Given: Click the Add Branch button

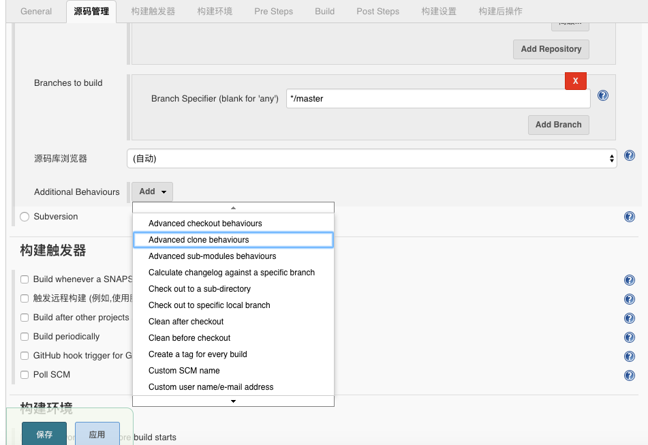Looking at the screenshot, I should (x=558, y=125).
